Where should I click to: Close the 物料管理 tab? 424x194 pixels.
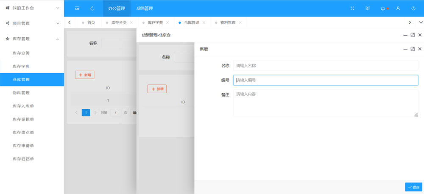240,22
